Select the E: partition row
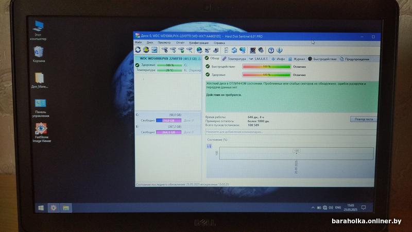 click(x=168, y=129)
